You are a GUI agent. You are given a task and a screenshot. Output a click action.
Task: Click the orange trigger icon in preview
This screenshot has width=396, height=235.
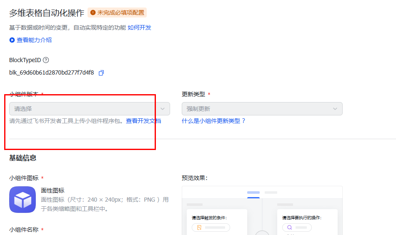(x=199, y=227)
